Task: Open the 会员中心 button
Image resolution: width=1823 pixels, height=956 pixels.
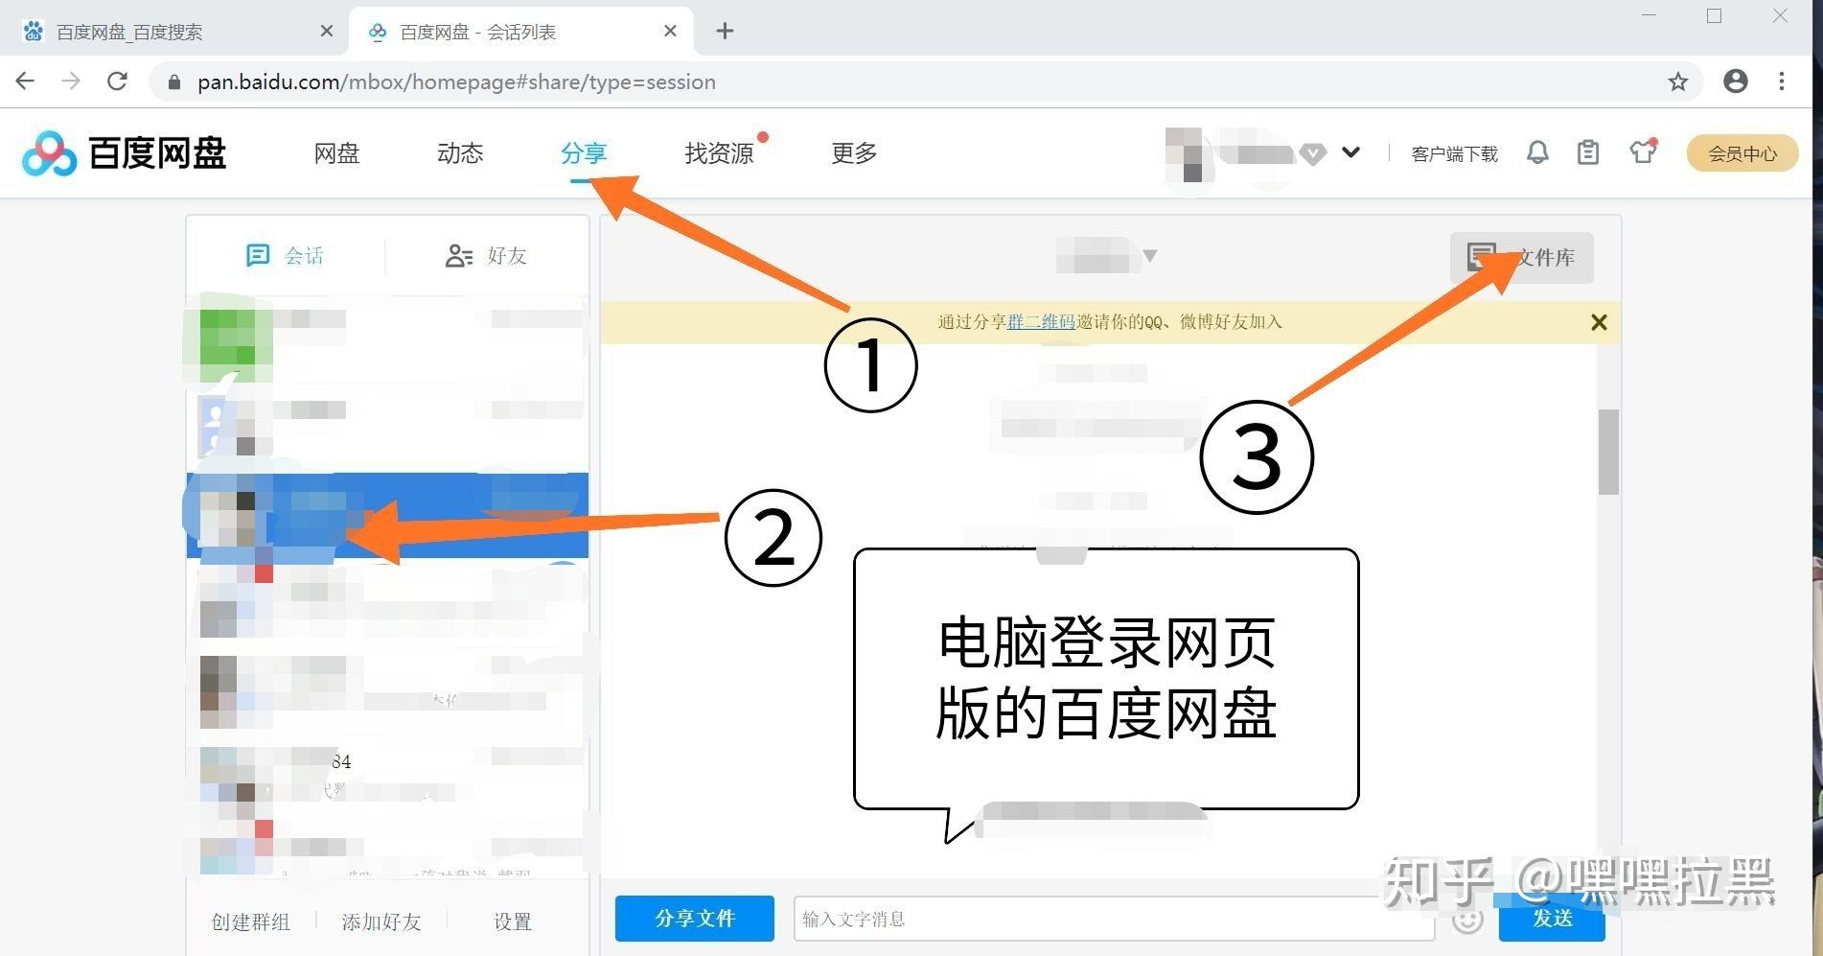Action: click(1742, 153)
